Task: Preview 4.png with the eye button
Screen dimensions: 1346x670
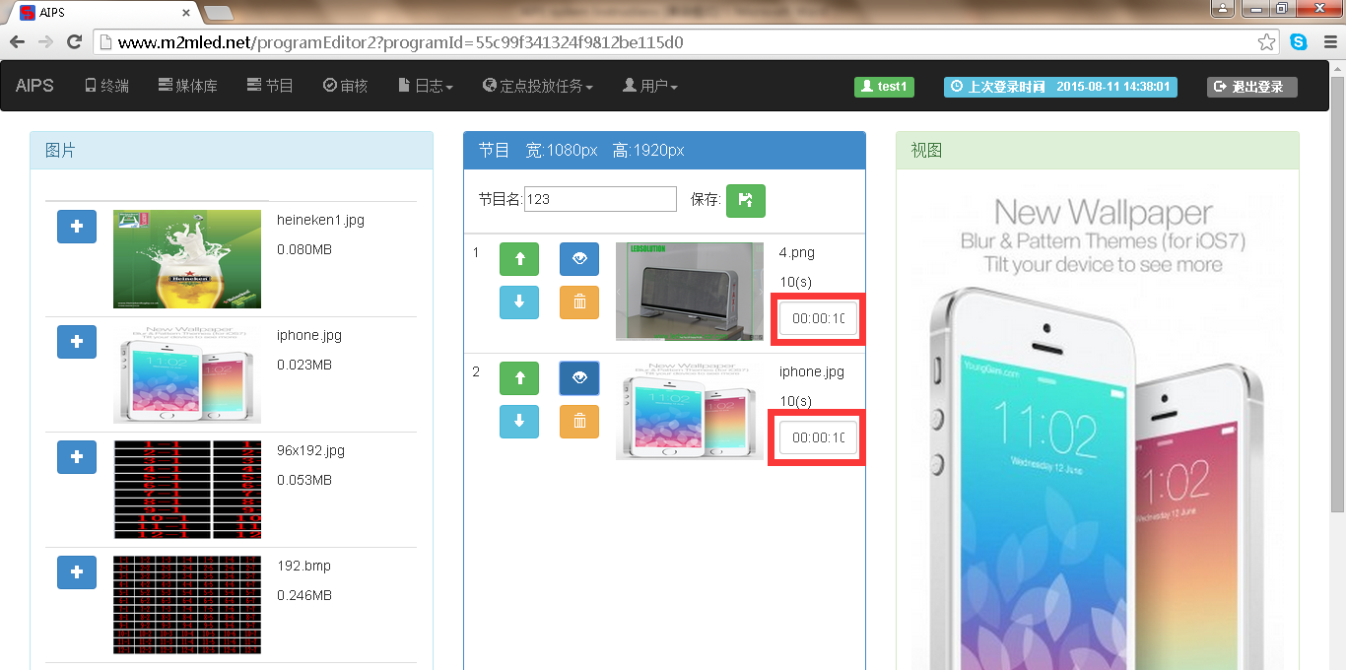Action: 579,259
